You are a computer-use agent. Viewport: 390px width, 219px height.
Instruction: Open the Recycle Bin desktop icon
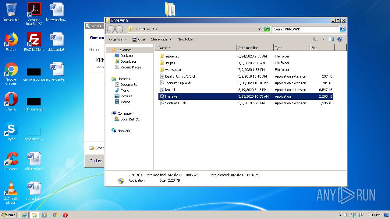(11, 12)
